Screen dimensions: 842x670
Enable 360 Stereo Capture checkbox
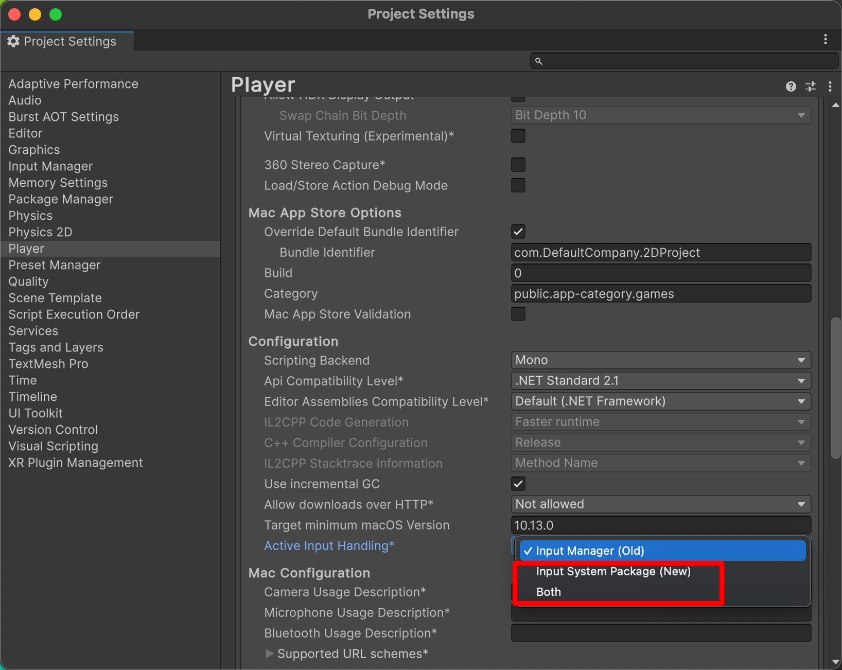point(518,165)
